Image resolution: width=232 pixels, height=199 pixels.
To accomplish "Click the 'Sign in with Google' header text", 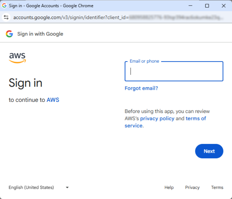I will click(x=40, y=34).
